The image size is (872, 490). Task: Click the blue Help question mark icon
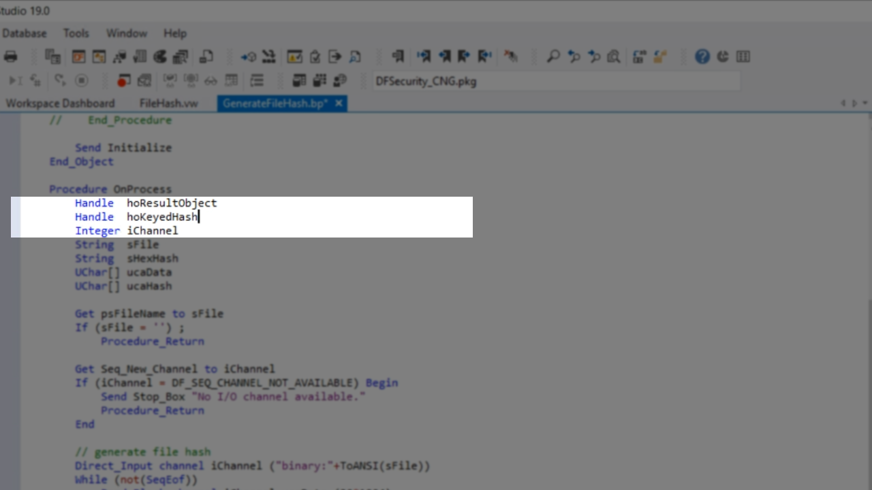tap(702, 56)
